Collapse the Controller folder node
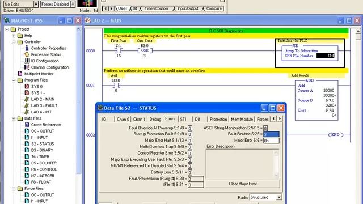Viewport: 363px width, 204px height. tap(14, 42)
